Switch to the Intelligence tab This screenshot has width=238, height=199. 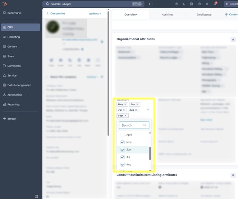pyautogui.click(x=204, y=15)
